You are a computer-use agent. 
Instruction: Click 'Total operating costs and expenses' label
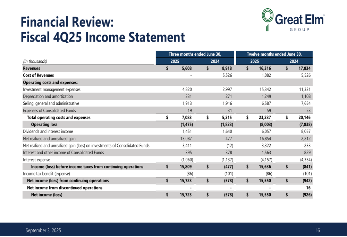pos(59,117)
